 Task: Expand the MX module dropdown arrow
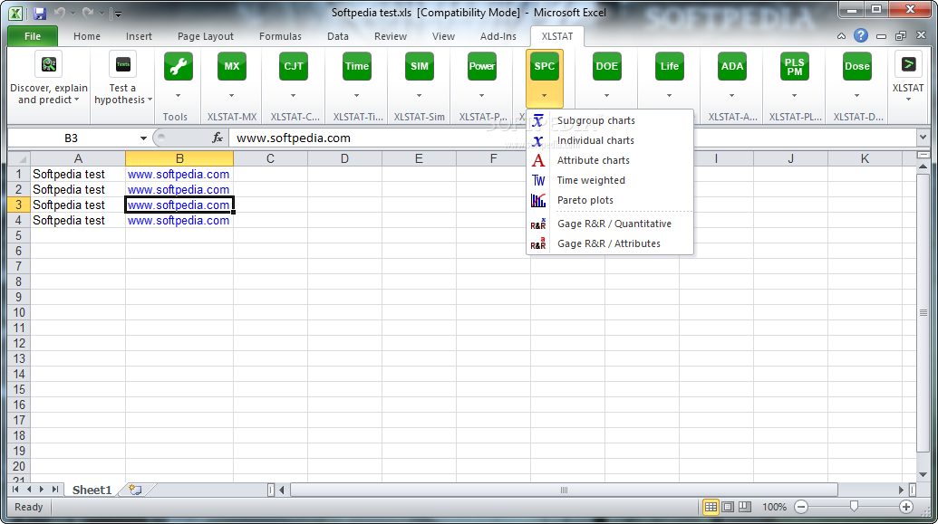pyautogui.click(x=231, y=96)
